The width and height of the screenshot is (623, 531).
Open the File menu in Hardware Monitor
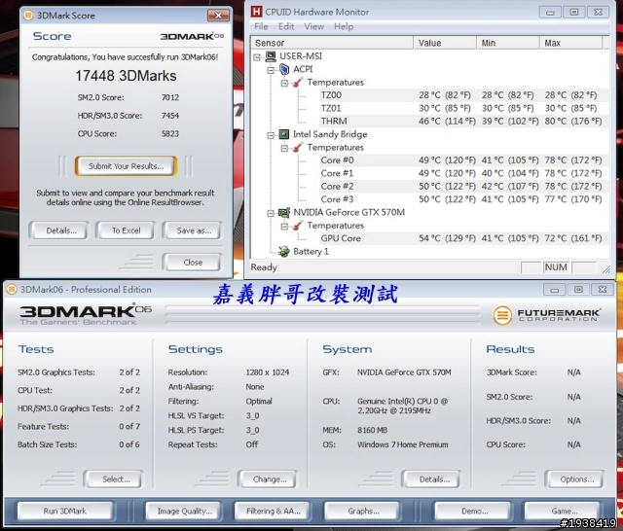click(x=261, y=26)
